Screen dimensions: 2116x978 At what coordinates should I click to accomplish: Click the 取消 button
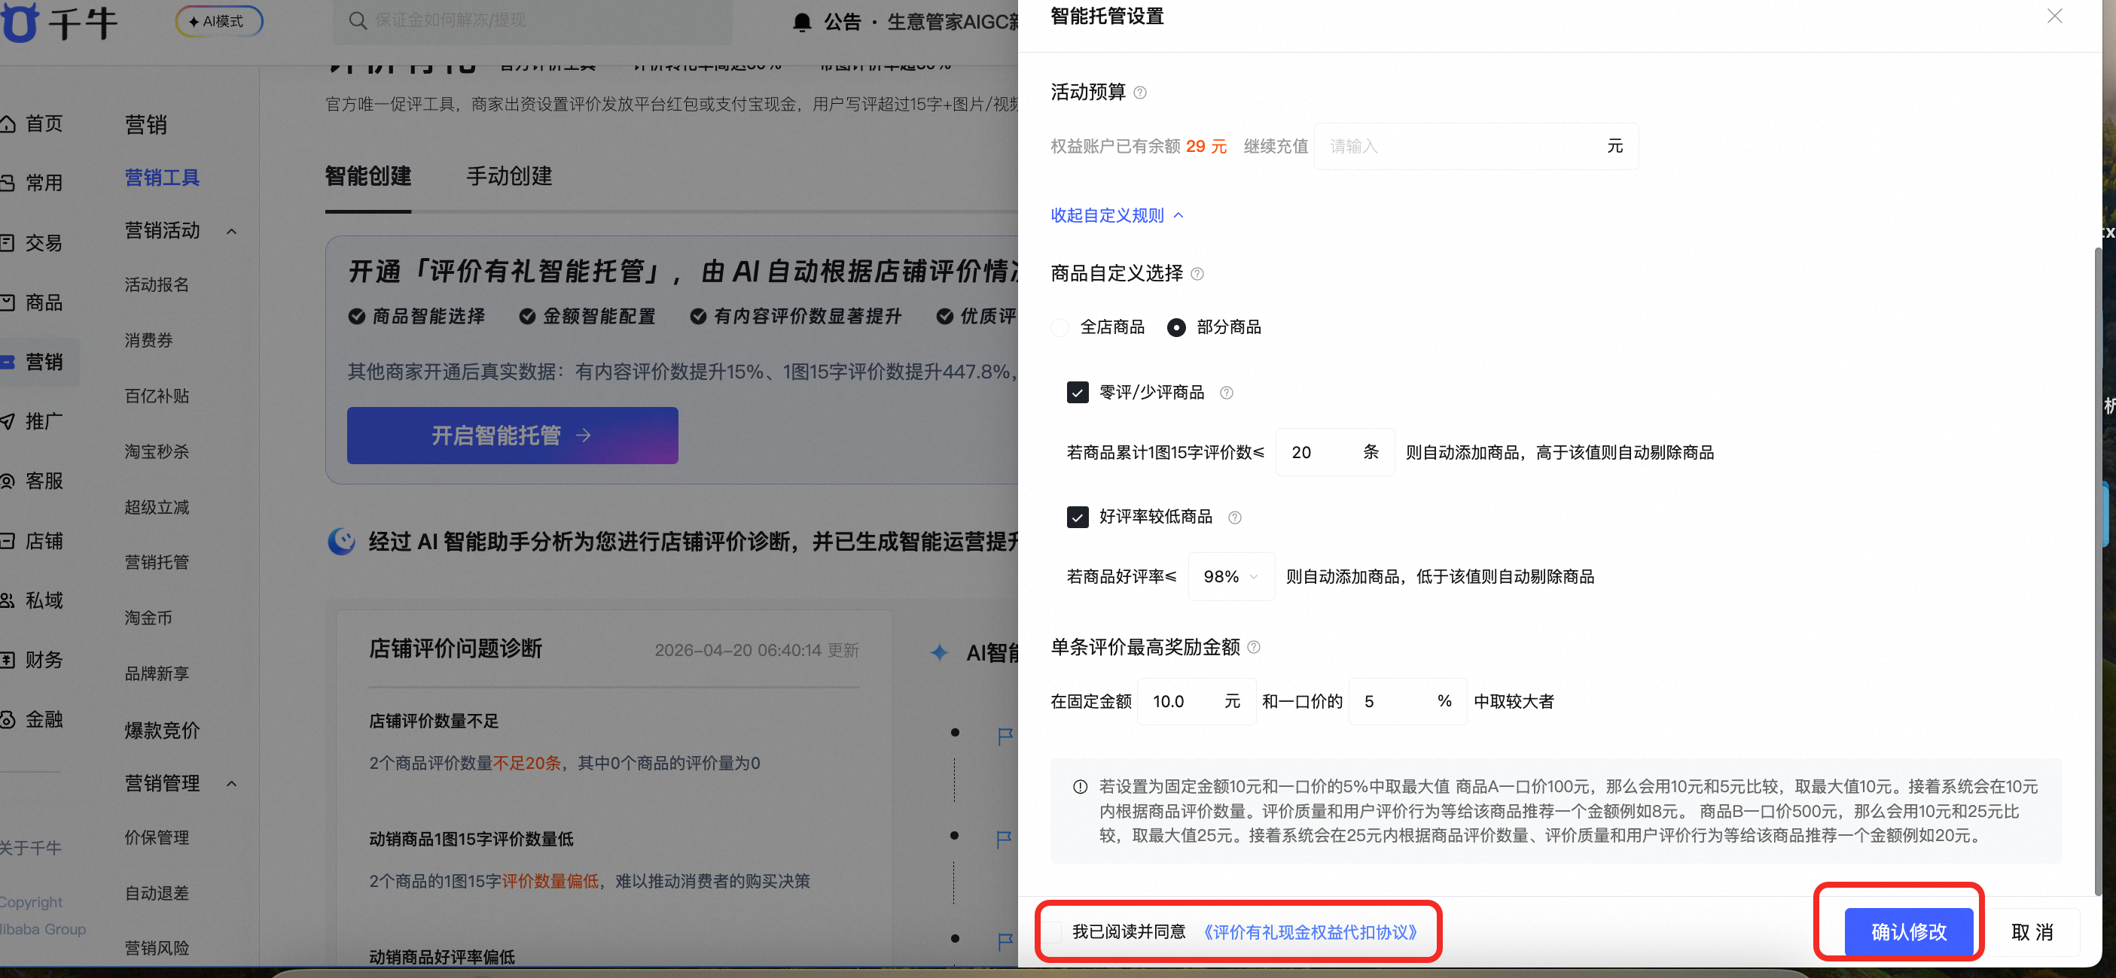point(2032,932)
